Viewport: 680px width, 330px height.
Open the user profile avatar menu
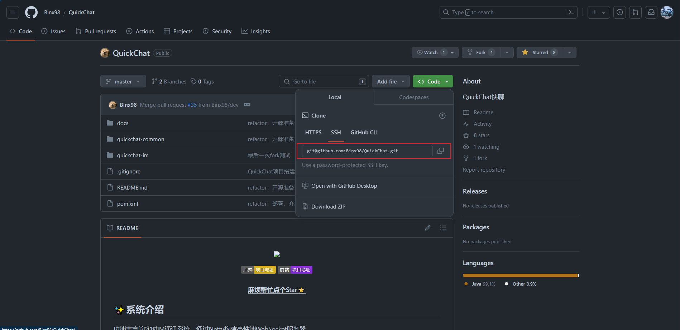tap(667, 12)
